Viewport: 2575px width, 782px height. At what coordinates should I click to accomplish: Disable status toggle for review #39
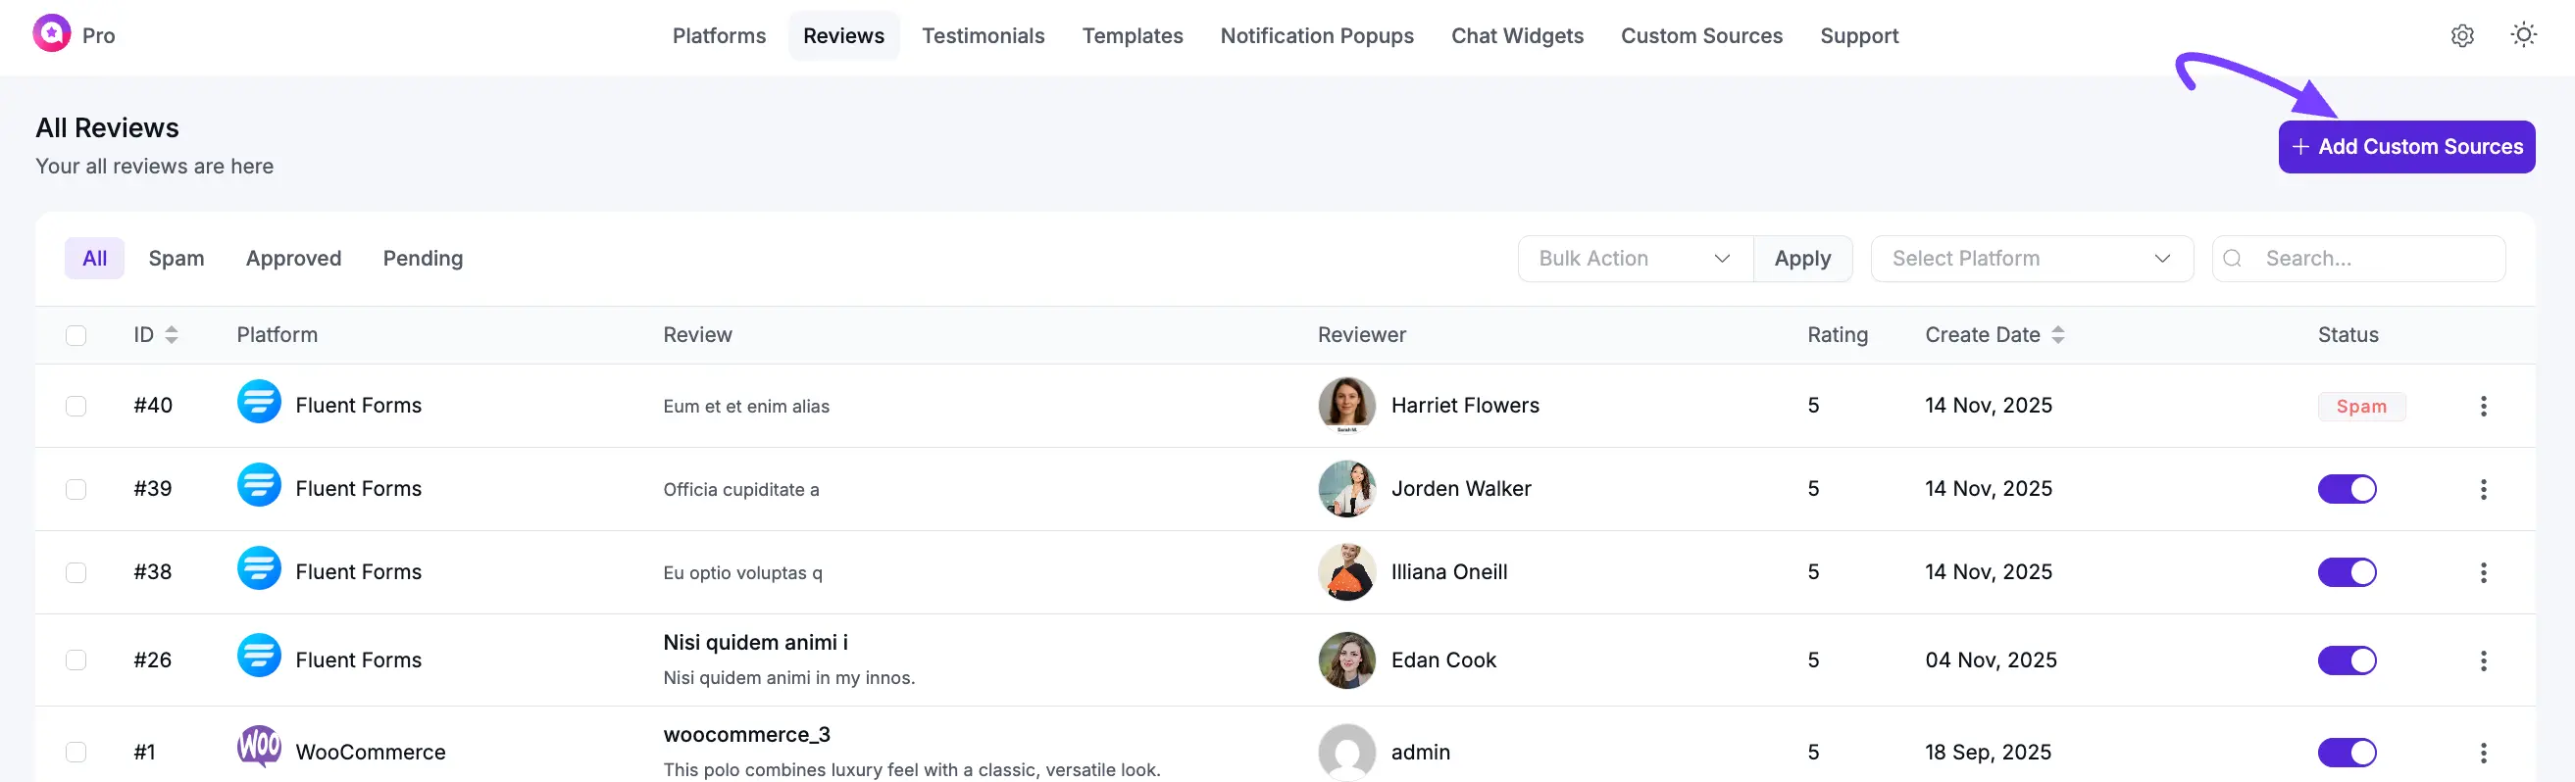2347,489
